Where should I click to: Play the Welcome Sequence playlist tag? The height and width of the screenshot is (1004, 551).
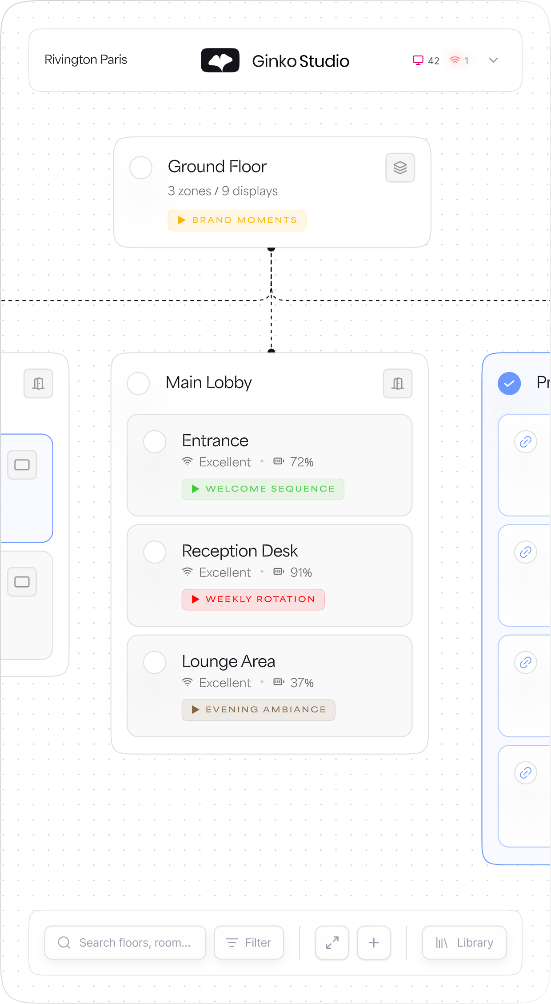[263, 489]
